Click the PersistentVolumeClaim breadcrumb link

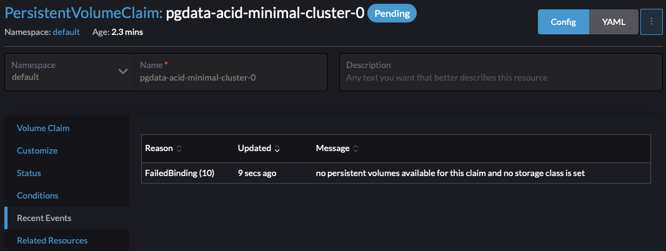point(84,12)
